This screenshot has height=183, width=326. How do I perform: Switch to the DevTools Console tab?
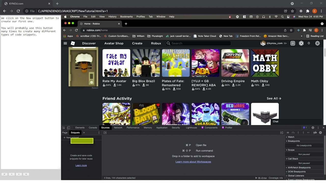[x=93, y=128]
